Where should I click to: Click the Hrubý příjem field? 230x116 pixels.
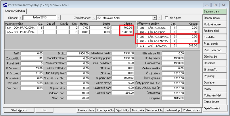tap(173, 58)
